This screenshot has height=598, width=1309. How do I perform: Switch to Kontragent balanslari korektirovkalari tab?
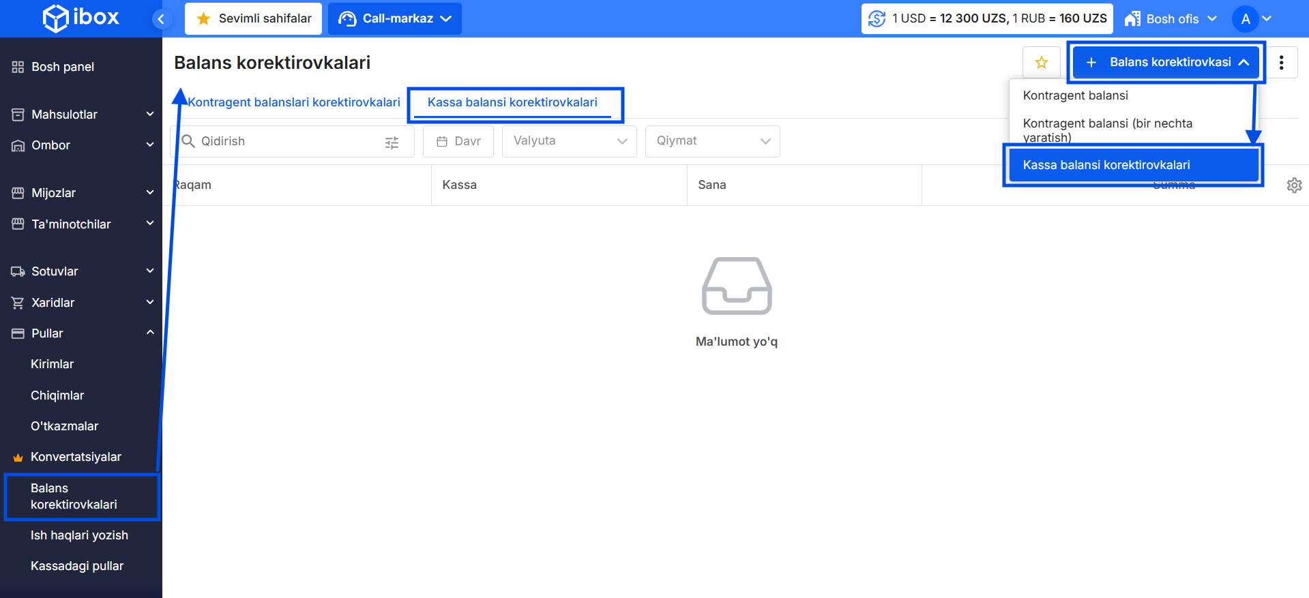[294, 102]
